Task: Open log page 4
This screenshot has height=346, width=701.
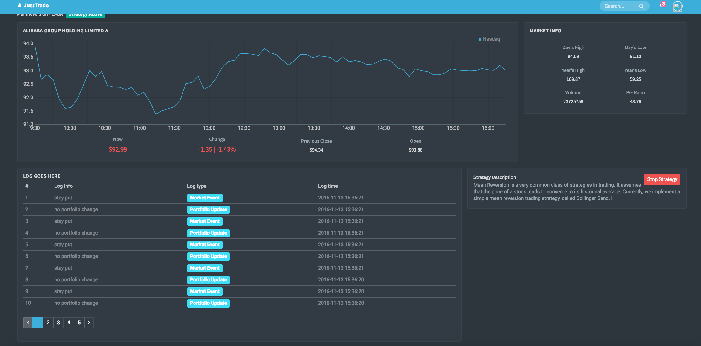Action: pos(69,323)
